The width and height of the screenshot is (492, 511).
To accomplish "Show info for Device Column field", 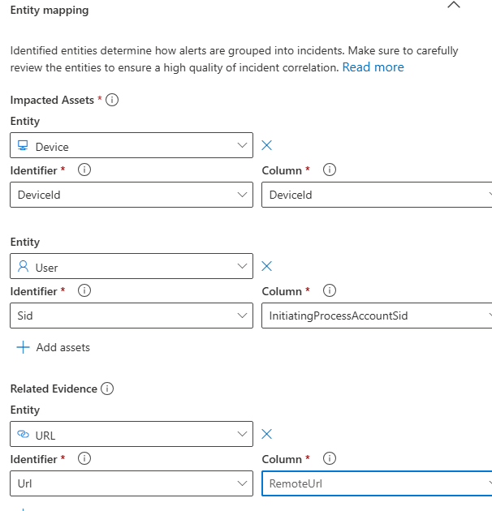I will (329, 170).
